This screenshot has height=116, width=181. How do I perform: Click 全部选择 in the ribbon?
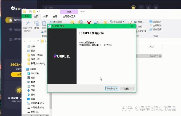click(x=156, y=22)
